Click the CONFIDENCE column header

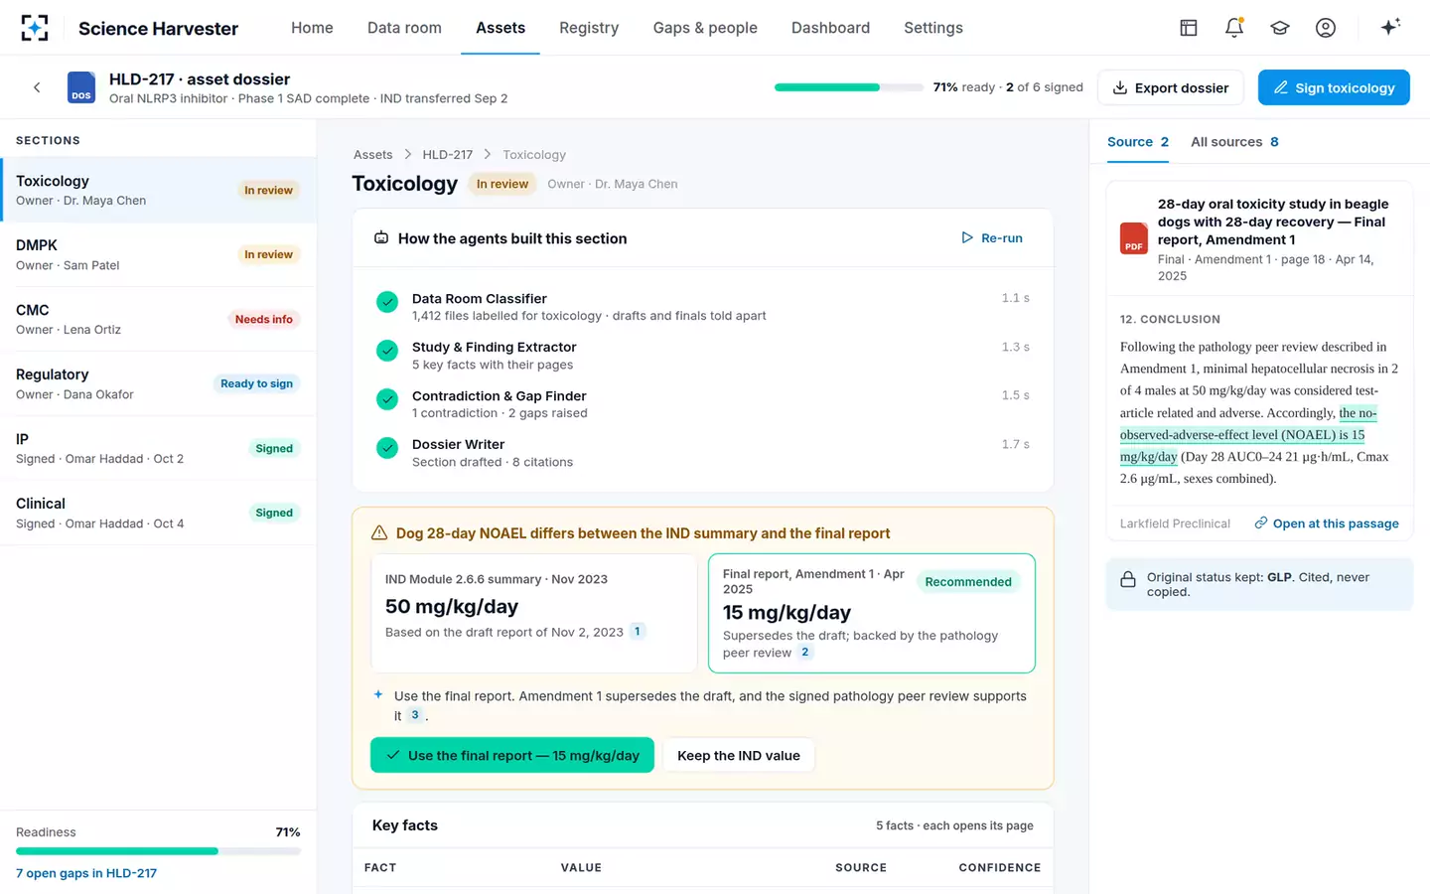tap(1000, 867)
